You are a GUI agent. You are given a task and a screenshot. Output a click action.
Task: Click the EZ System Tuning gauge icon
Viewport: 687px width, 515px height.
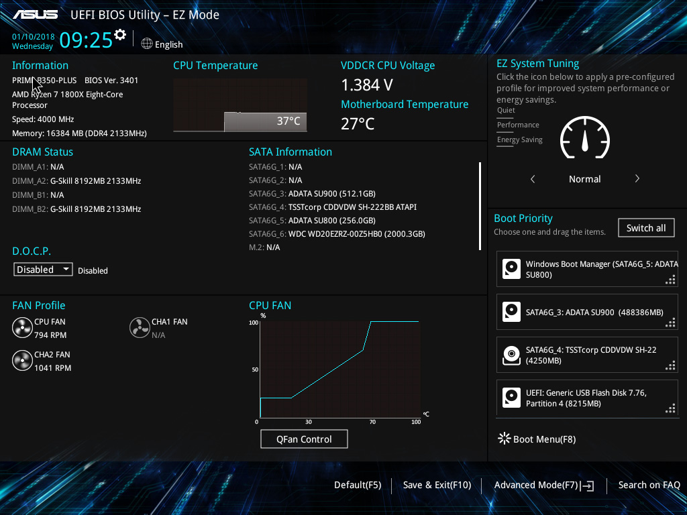coord(585,137)
